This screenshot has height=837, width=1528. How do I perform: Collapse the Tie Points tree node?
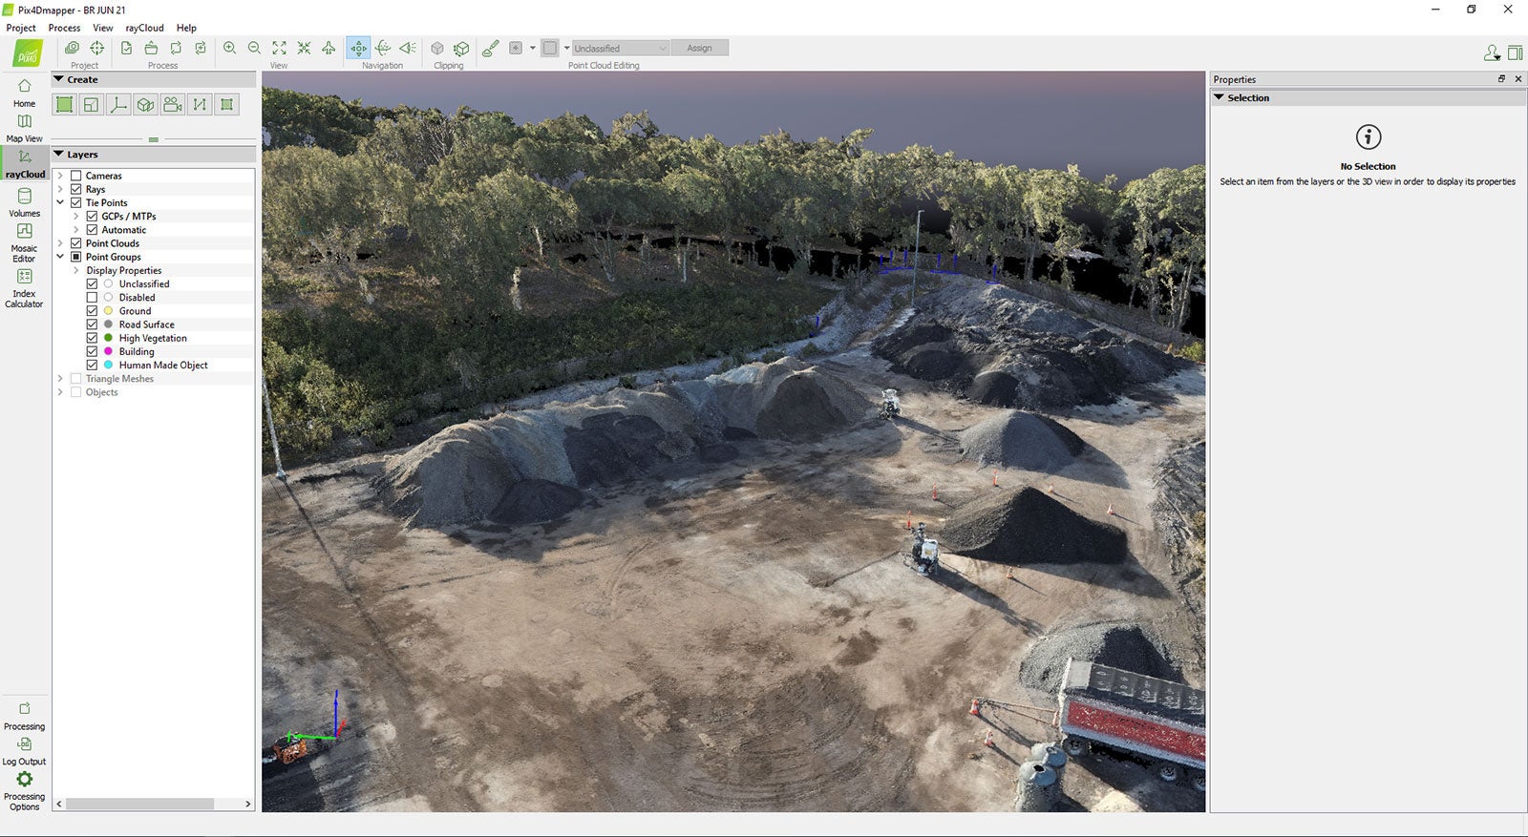tap(60, 202)
